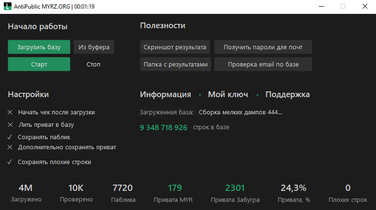The image size is (376, 210).
Task: Load base from clipboard with Из буфера
Action: (94, 47)
